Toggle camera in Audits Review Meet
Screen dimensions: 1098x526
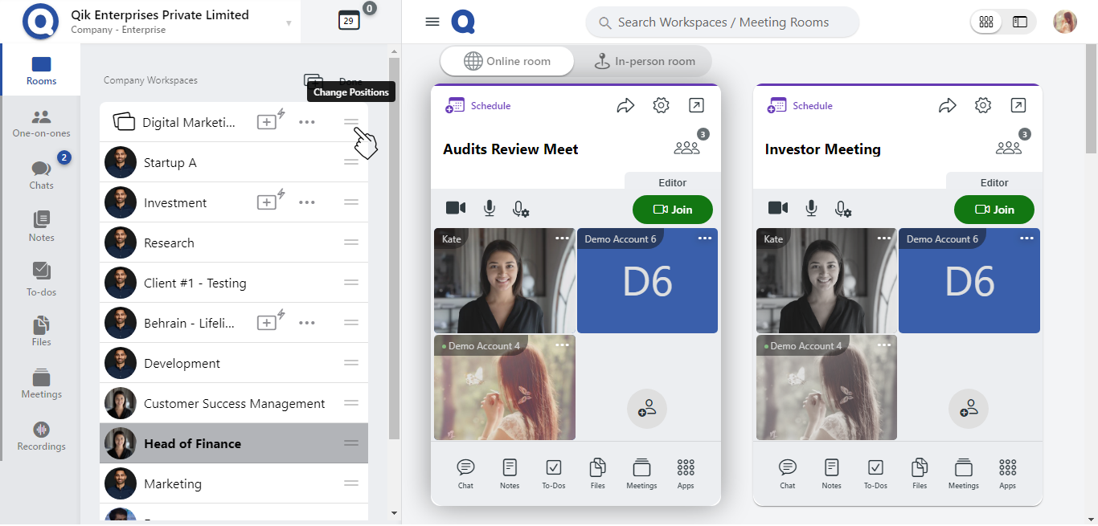456,209
